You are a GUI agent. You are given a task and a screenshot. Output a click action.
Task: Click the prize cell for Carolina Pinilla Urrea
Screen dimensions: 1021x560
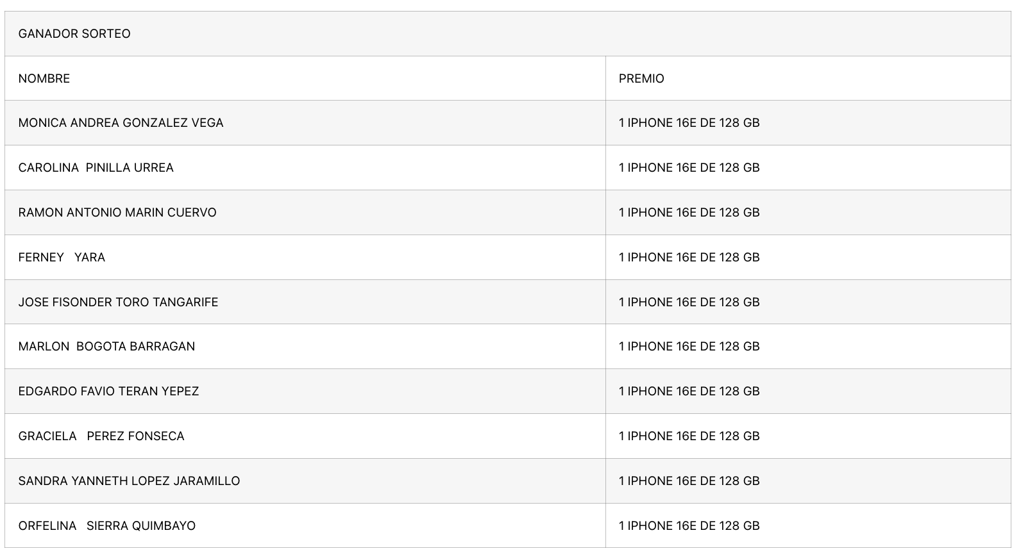click(689, 168)
